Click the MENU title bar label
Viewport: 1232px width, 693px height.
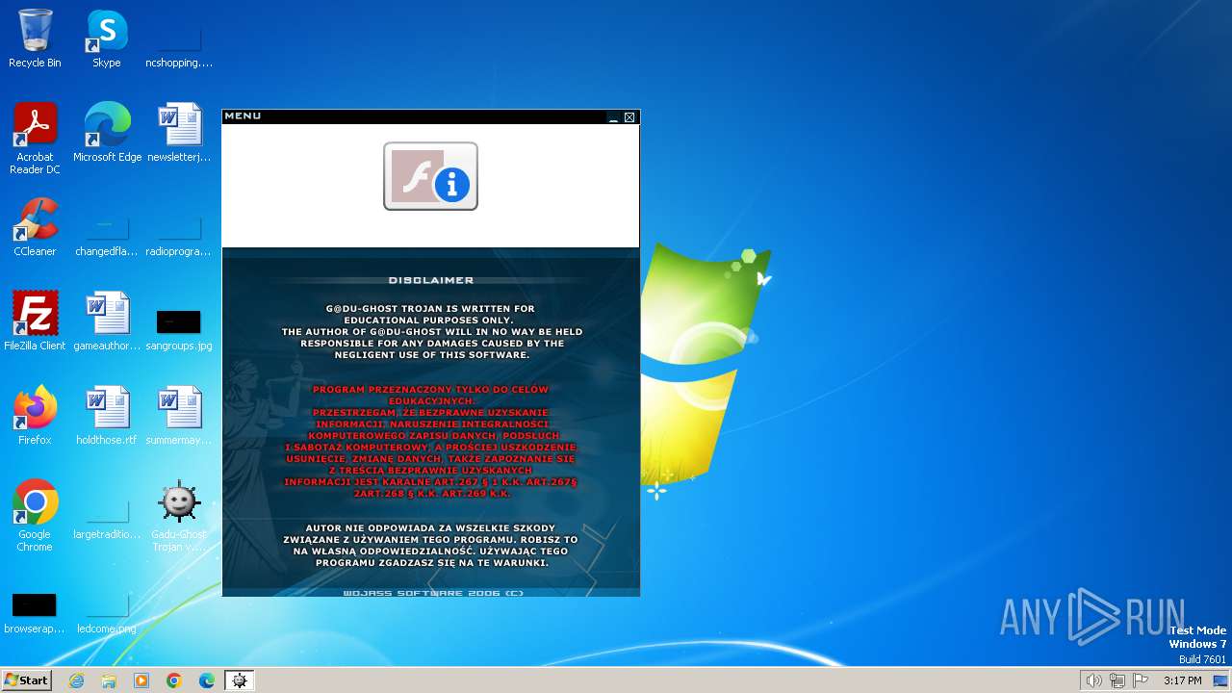pos(243,116)
